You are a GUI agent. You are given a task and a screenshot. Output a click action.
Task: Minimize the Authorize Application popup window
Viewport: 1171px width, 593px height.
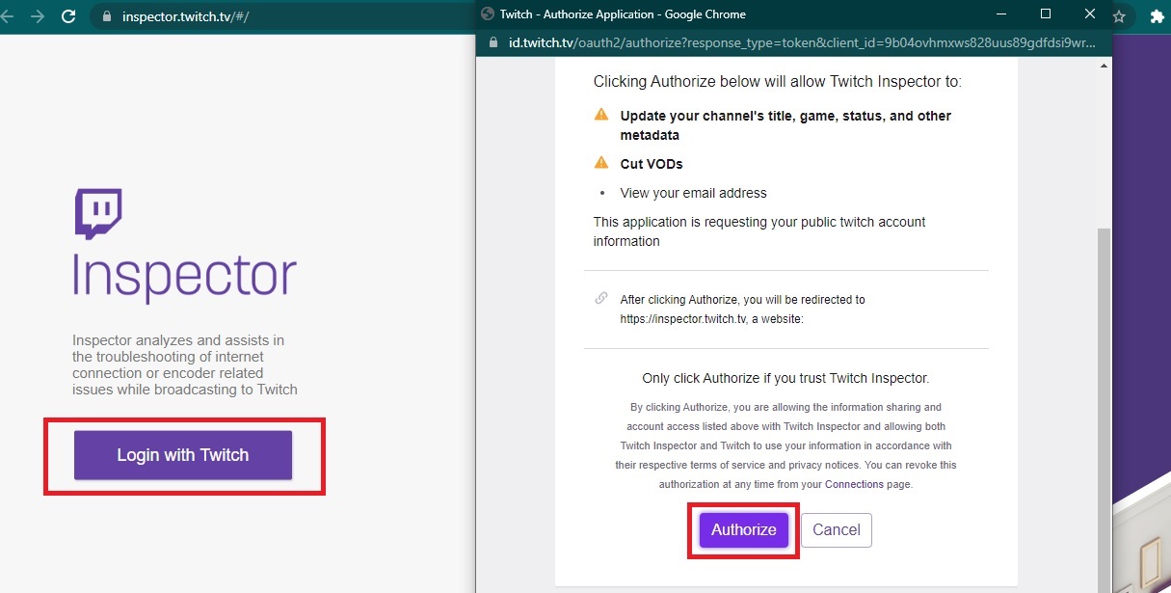[1002, 13]
